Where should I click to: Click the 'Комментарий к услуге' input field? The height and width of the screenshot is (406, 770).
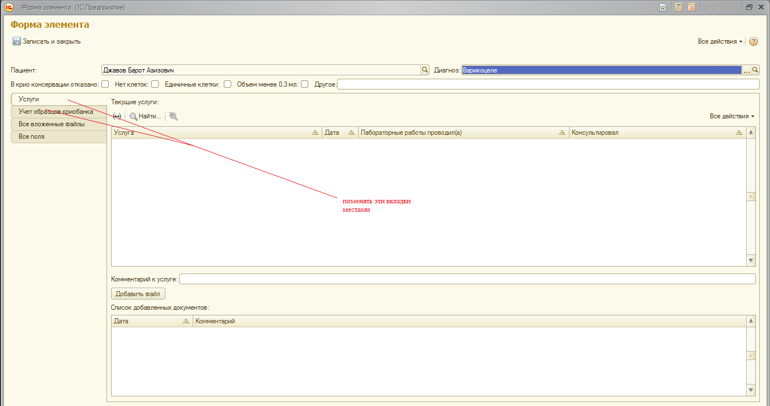pos(467,279)
